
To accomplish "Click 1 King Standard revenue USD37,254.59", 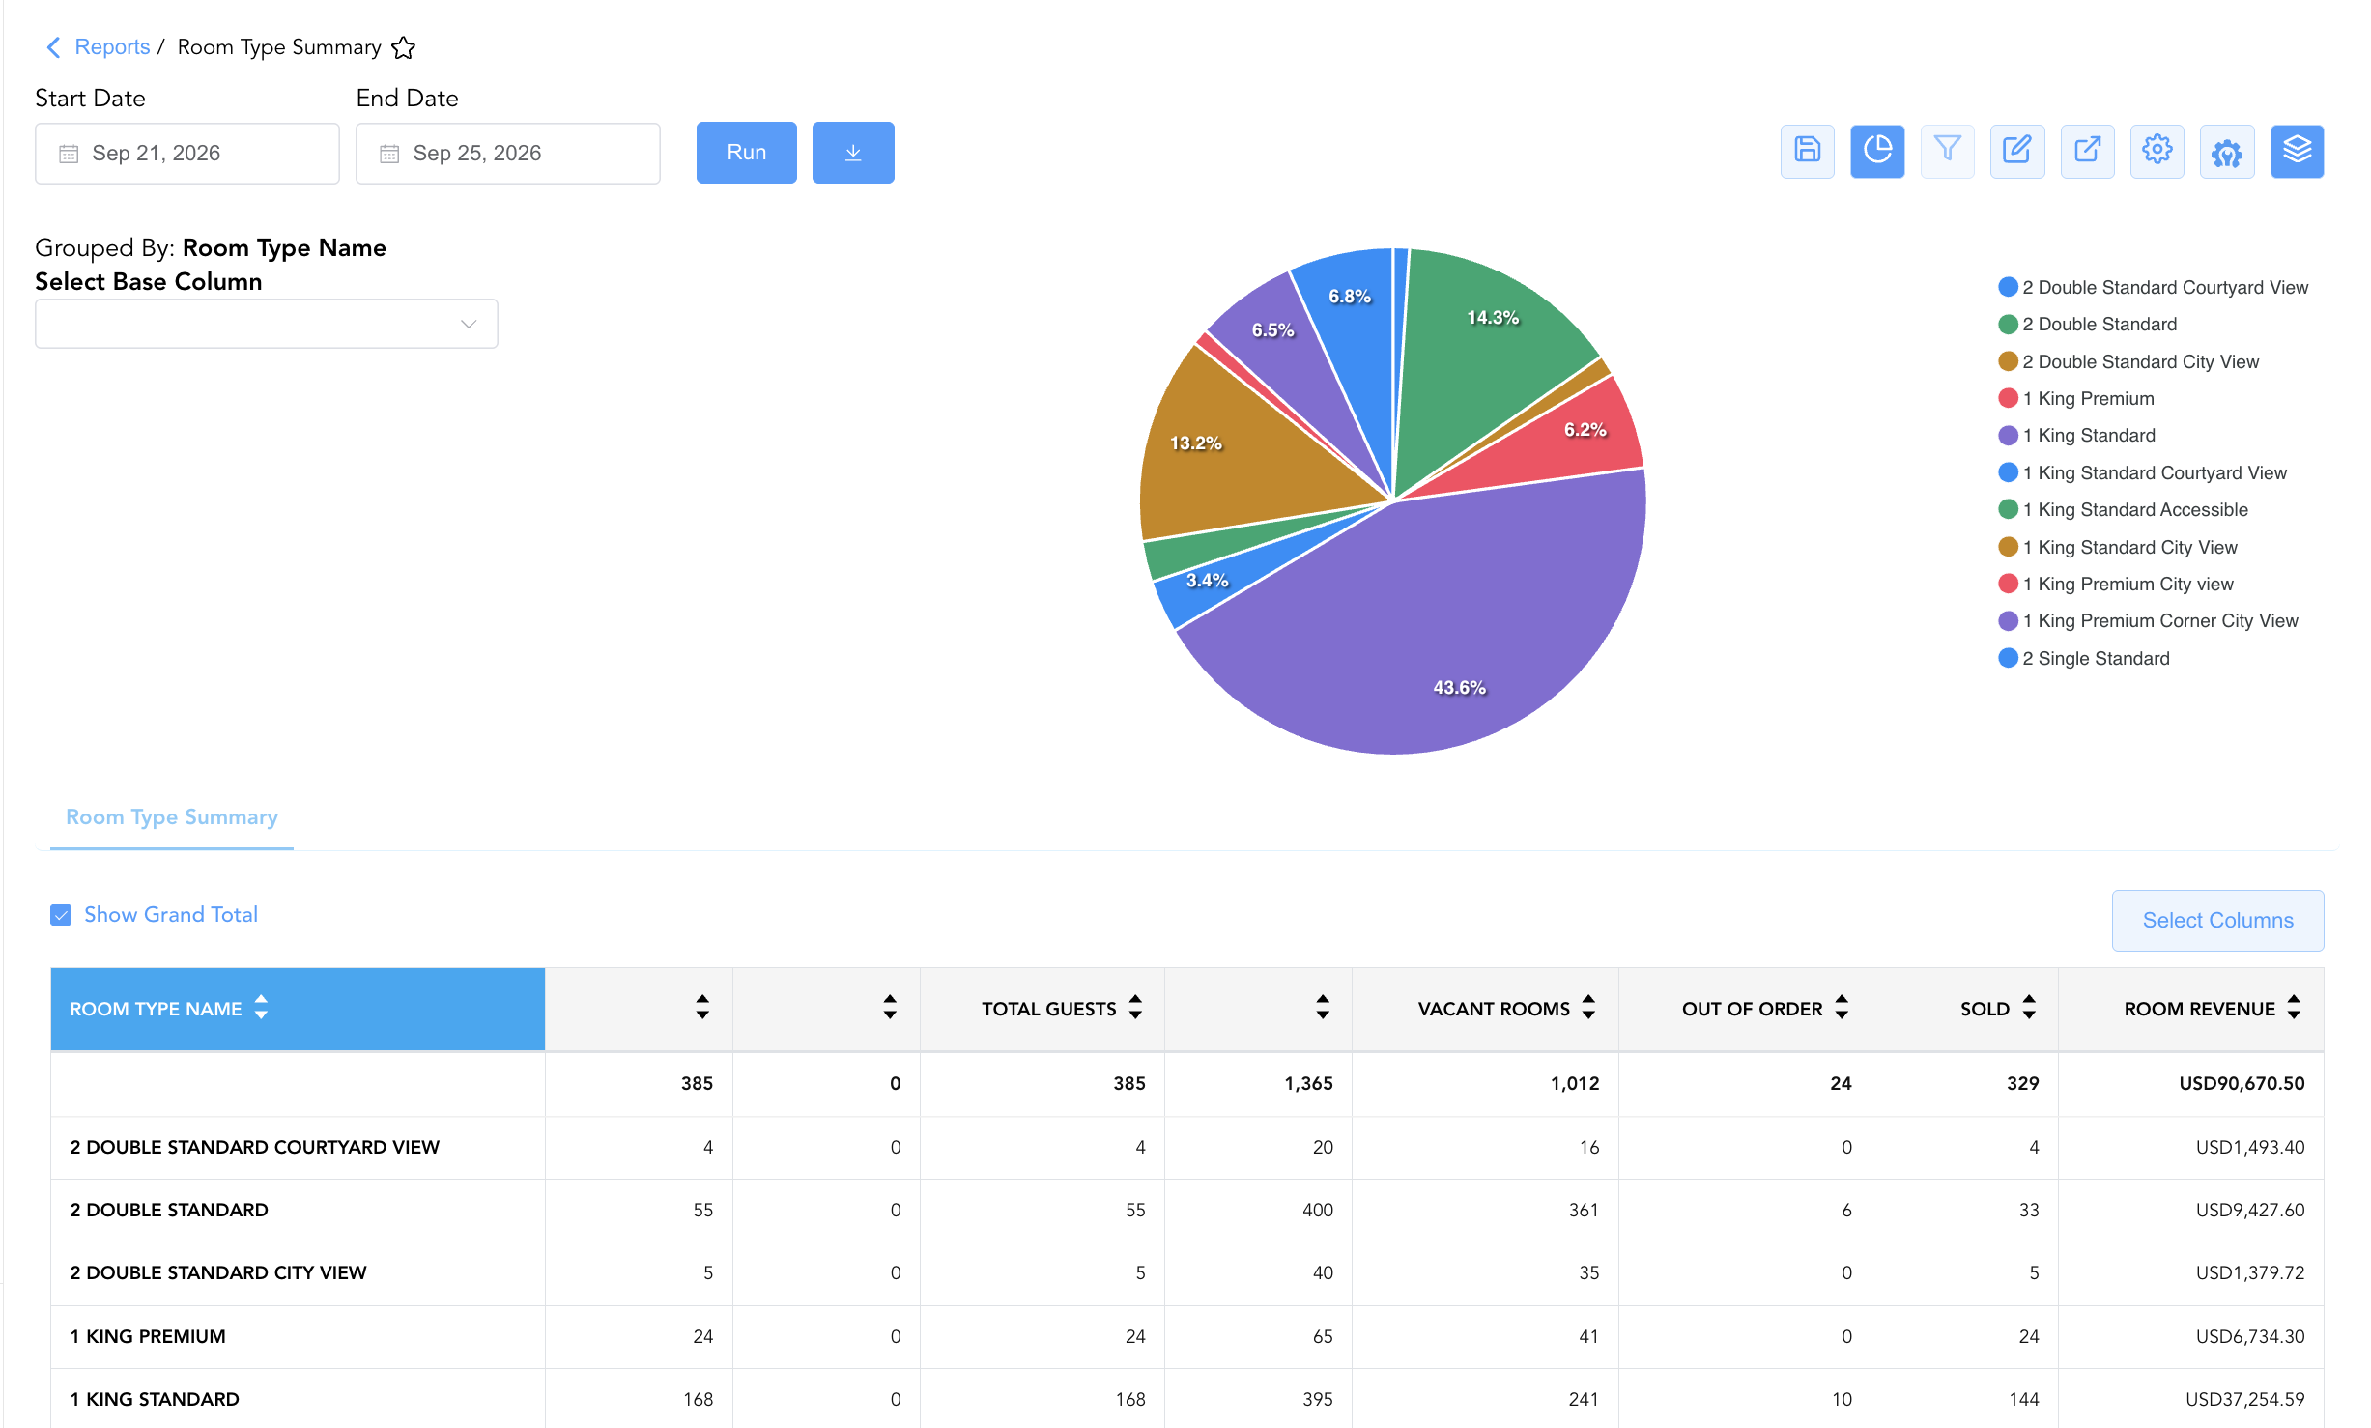I will click(x=2245, y=1399).
